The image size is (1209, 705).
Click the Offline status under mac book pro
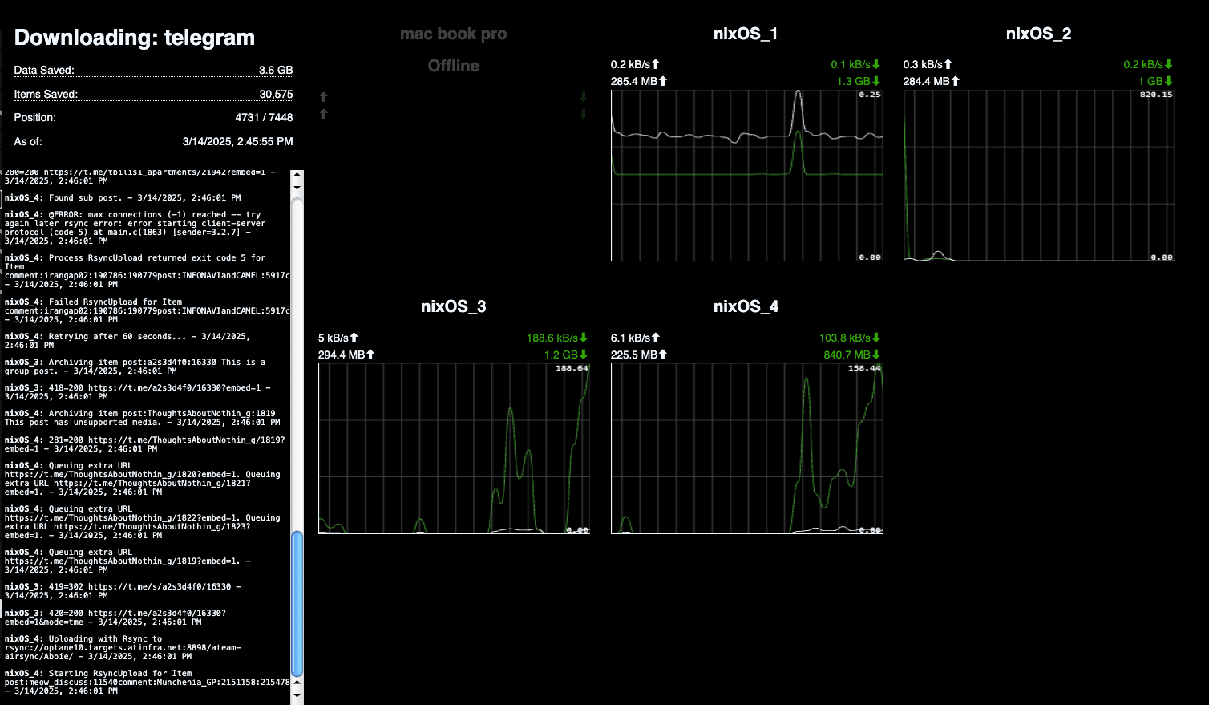(x=453, y=66)
